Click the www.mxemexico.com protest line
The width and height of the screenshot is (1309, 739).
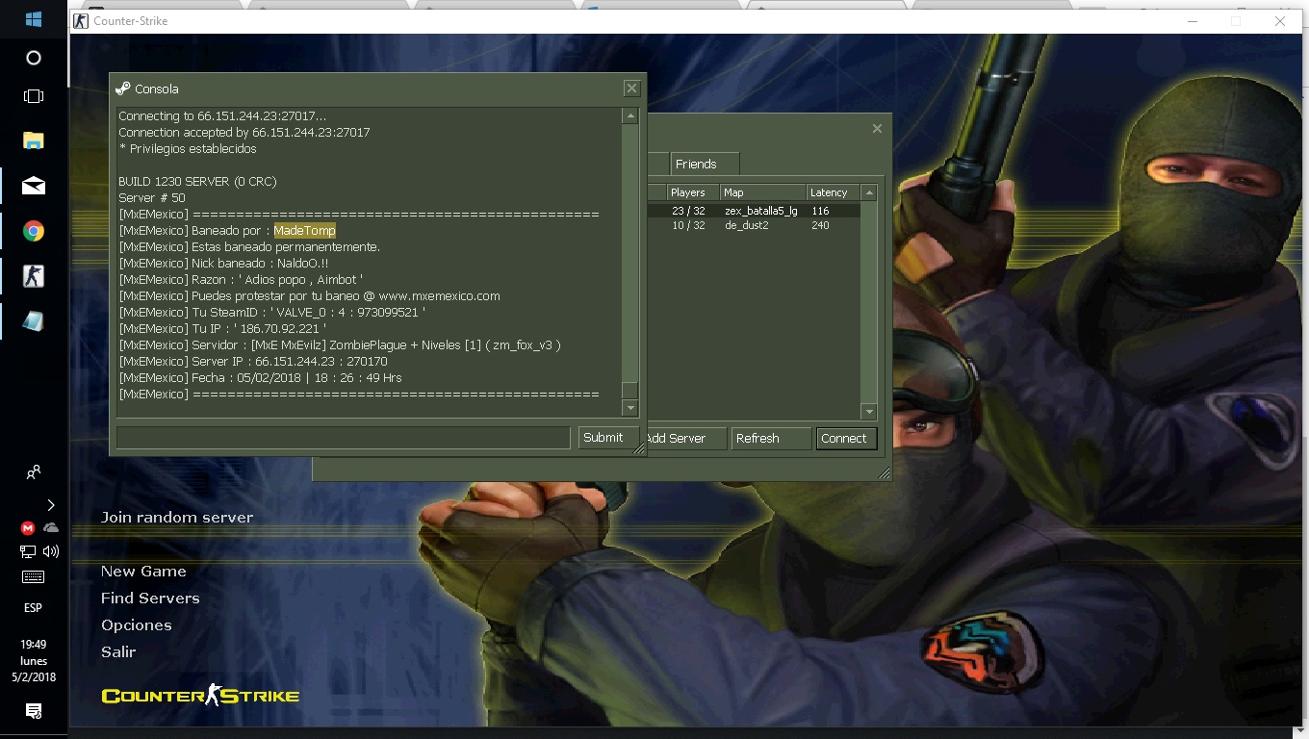coord(309,296)
